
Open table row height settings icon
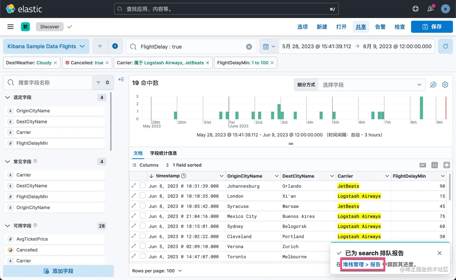click(435, 165)
